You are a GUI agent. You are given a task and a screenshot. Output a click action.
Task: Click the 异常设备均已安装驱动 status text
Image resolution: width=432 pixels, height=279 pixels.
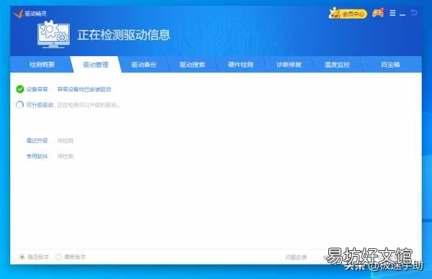[x=84, y=89]
